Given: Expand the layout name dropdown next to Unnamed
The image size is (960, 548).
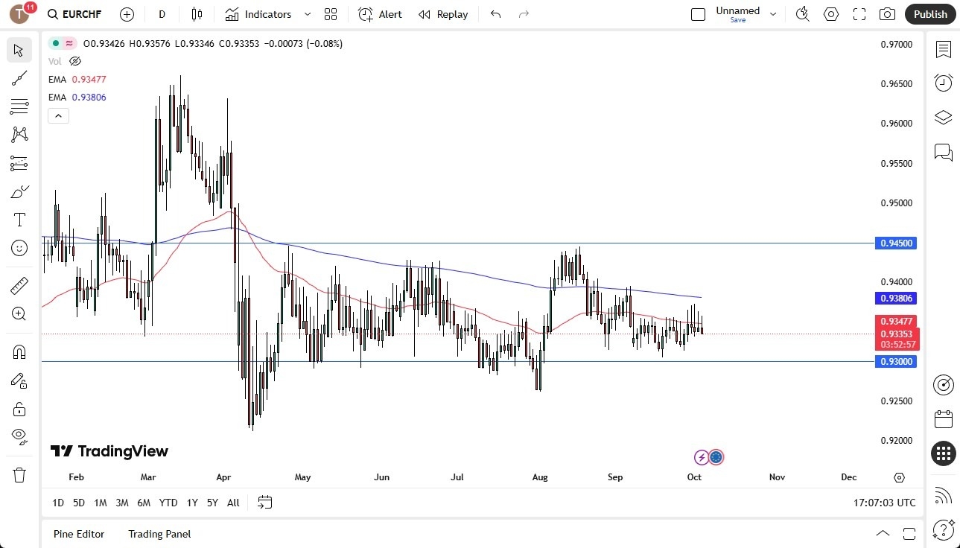Looking at the screenshot, I should coord(773,13).
